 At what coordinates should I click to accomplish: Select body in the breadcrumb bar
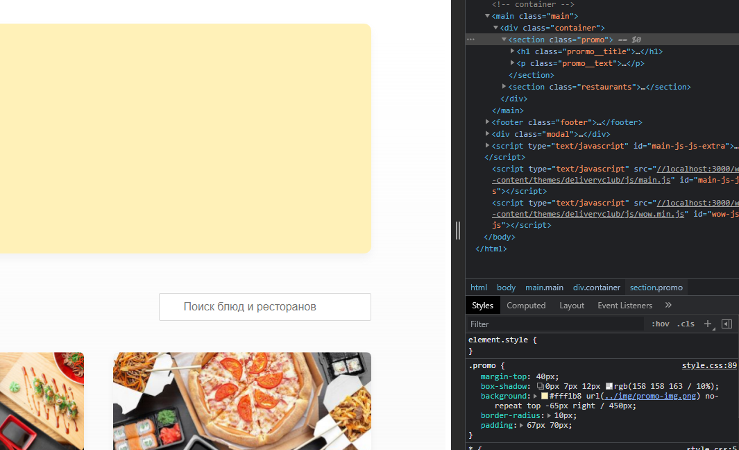(x=506, y=287)
